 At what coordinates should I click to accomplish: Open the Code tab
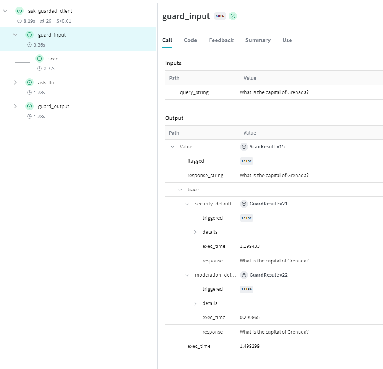click(x=190, y=40)
